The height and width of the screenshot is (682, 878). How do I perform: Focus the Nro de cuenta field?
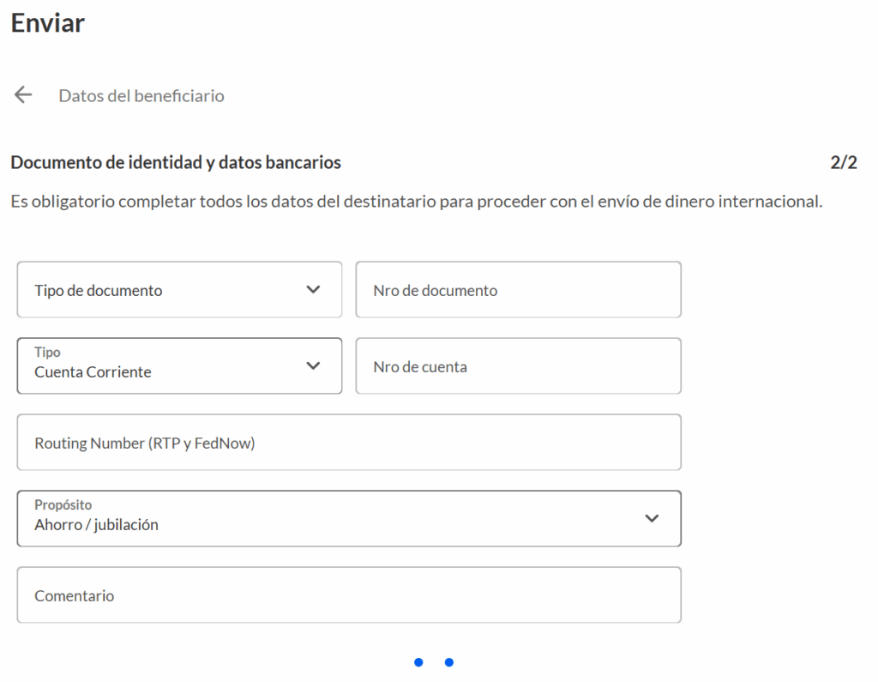[518, 366]
